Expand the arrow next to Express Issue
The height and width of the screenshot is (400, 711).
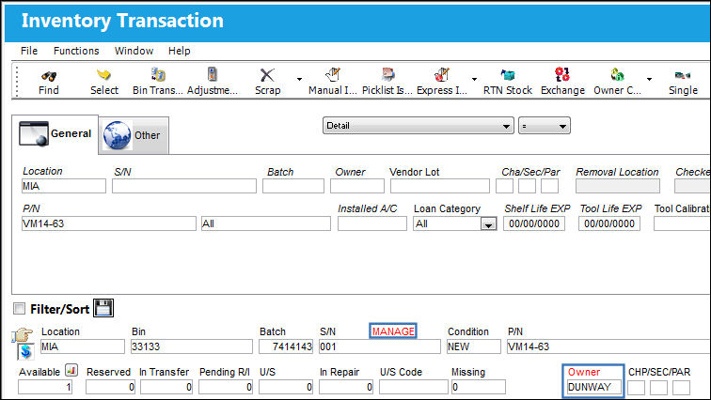pyautogui.click(x=474, y=79)
